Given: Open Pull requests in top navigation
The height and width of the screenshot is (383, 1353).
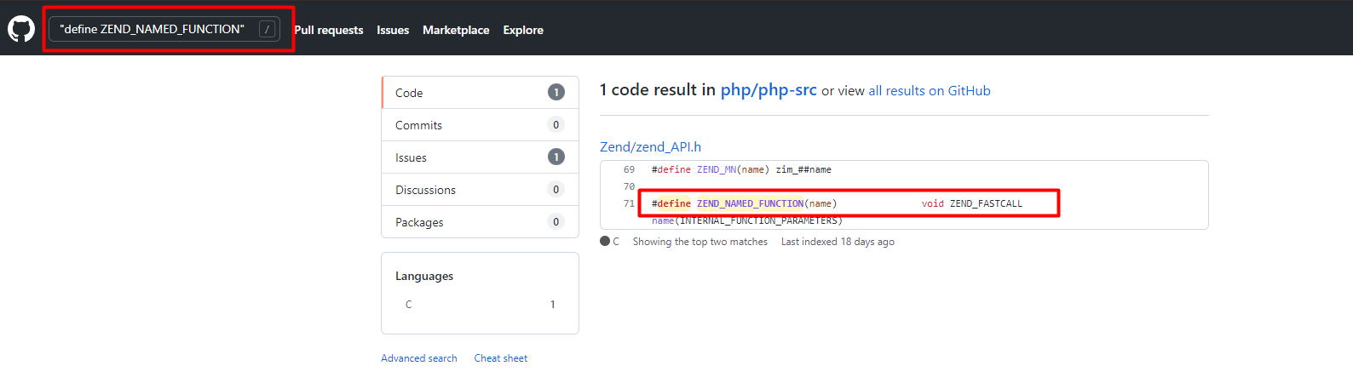Looking at the screenshot, I should tap(329, 30).
